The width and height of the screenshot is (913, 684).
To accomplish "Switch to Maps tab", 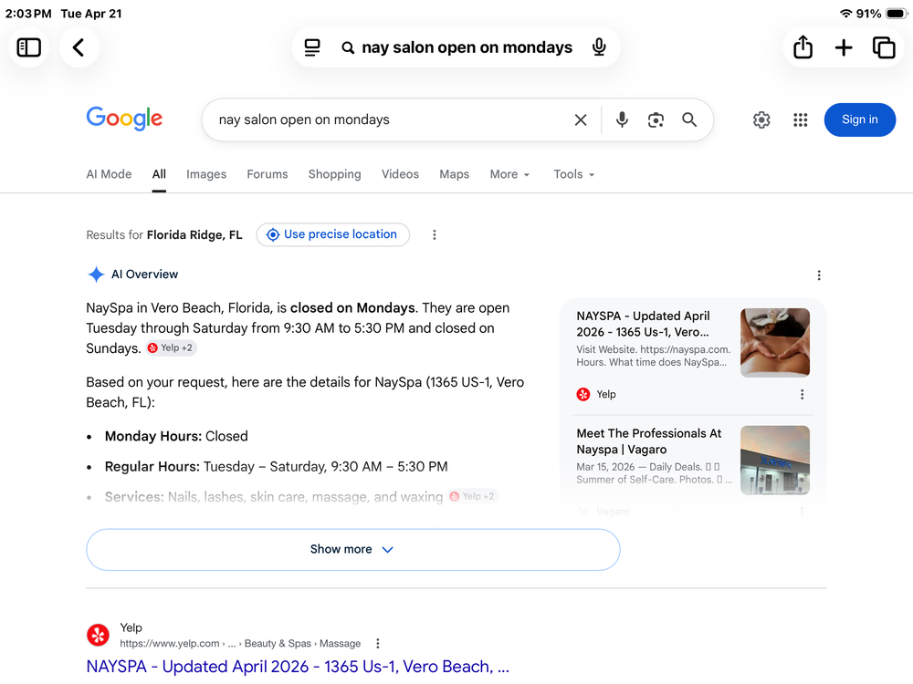I will [454, 174].
